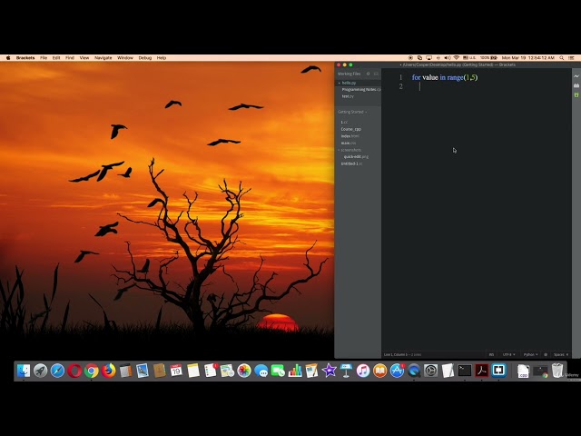Open Calendar icon in the dock
581x436 pixels.
tap(176, 371)
